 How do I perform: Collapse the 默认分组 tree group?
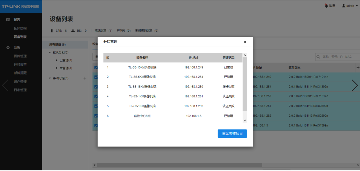pos(50,52)
